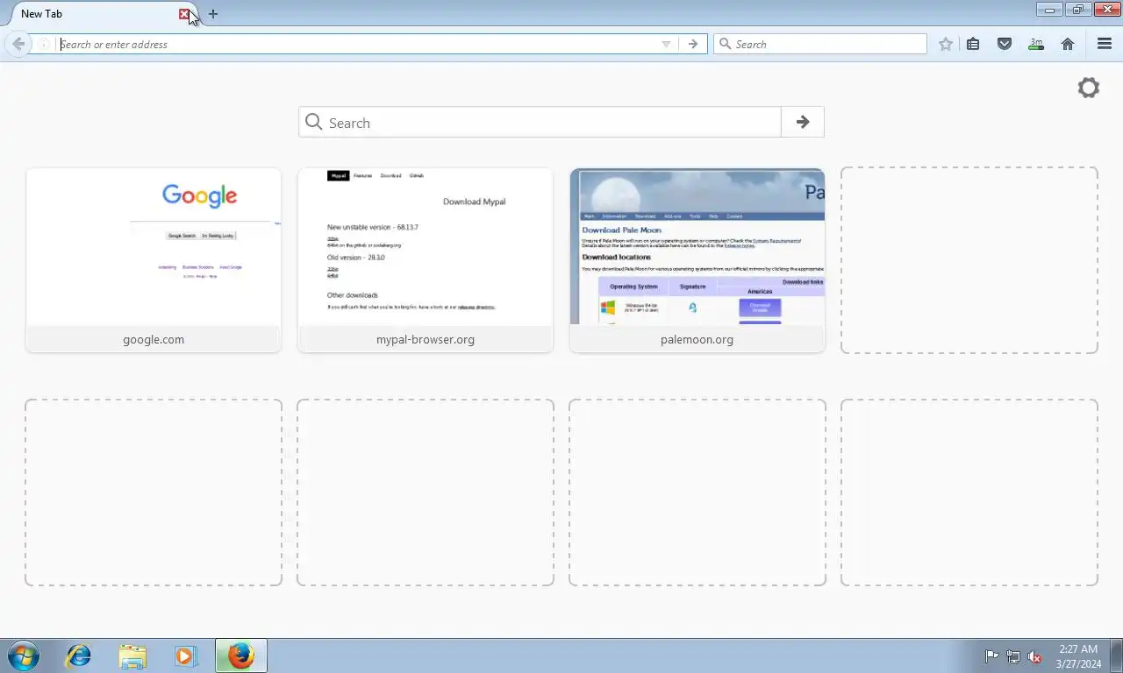Open the hamburger menu button
This screenshot has height=673, width=1123.
[1105, 44]
